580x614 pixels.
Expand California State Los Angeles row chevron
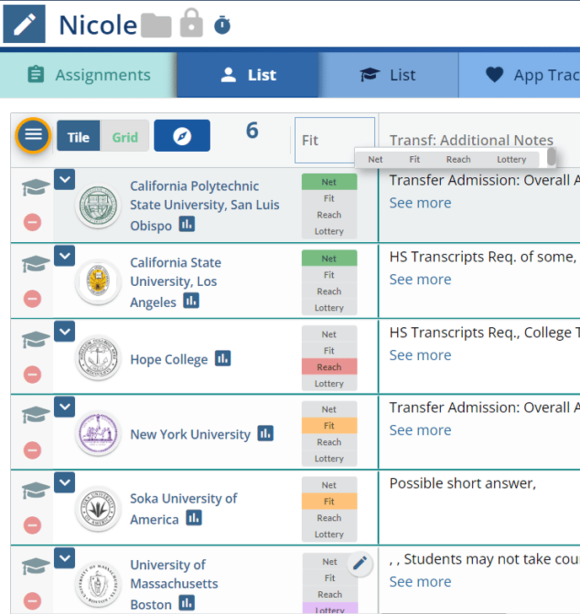tap(65, 256)
